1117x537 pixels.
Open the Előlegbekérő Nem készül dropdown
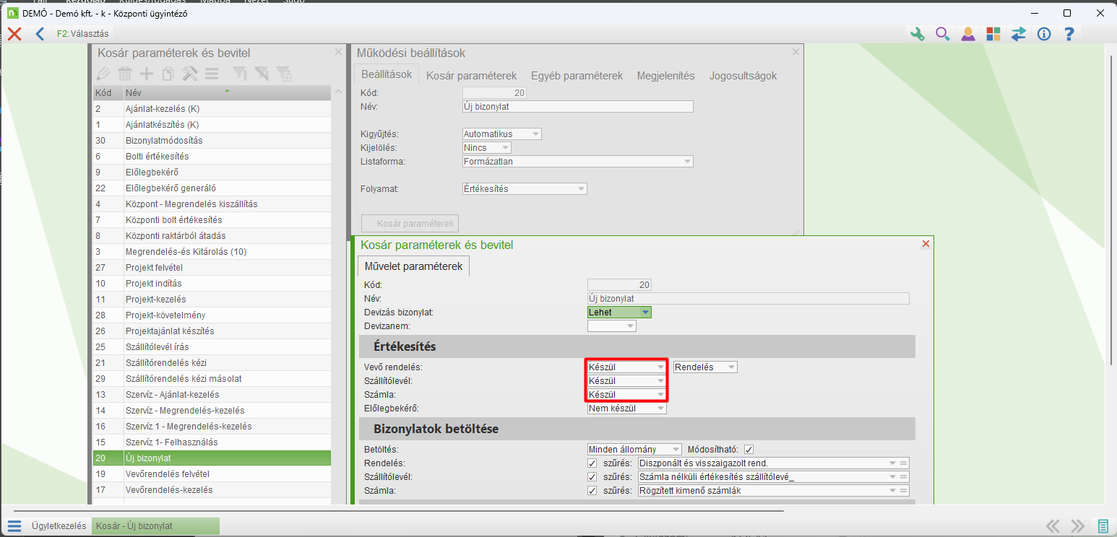coord(626,408)
